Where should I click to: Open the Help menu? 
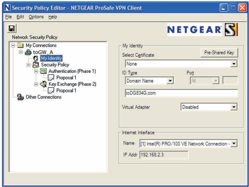[x=53, y=17]
